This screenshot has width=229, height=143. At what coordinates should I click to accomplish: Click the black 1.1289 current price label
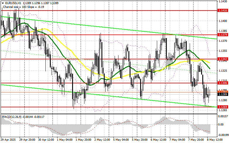pos(223,94)
